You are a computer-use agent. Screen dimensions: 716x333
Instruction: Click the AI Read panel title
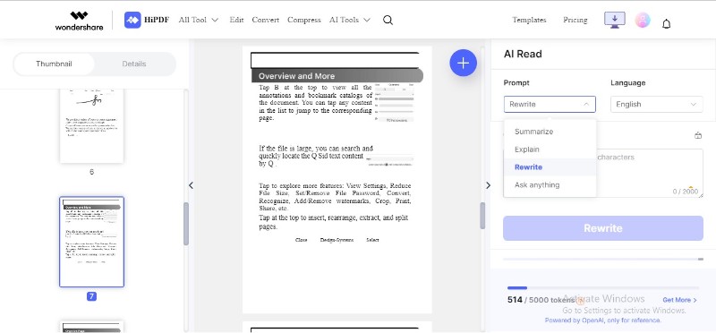(x=523, y=54)
